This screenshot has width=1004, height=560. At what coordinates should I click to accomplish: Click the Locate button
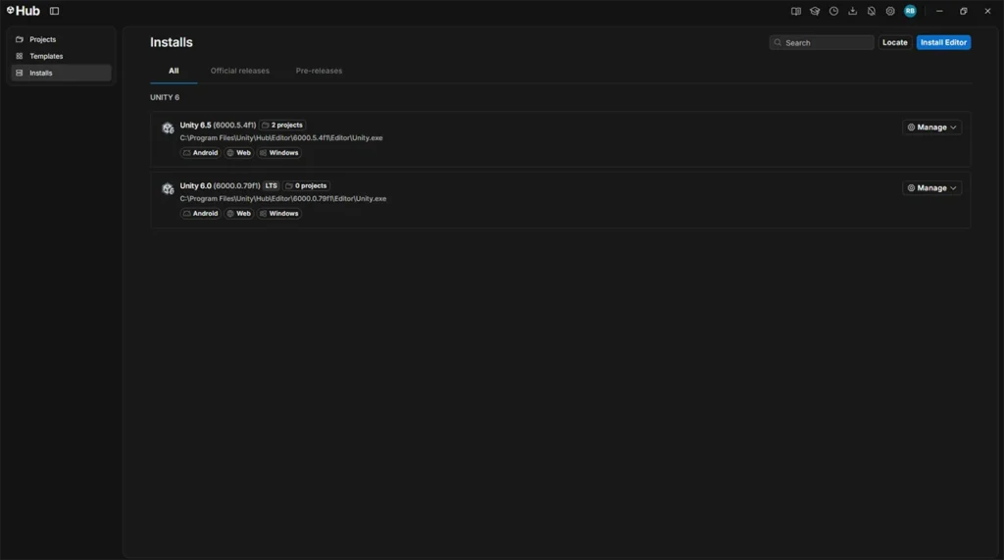894,43
